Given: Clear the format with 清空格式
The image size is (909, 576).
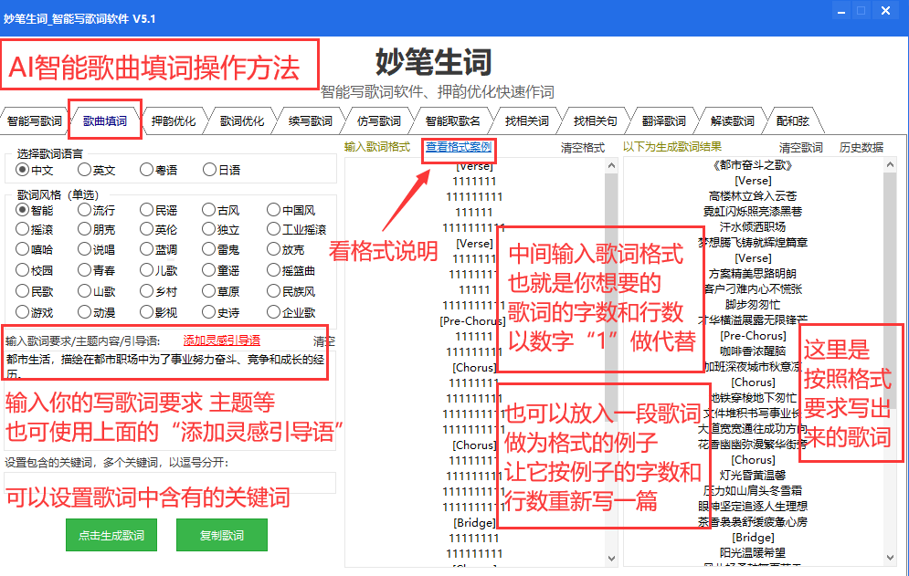Looking at the screenshot, I should click(583, 148).
